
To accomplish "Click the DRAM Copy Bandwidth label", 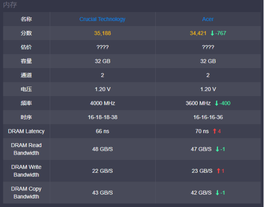I will (26, 193).
